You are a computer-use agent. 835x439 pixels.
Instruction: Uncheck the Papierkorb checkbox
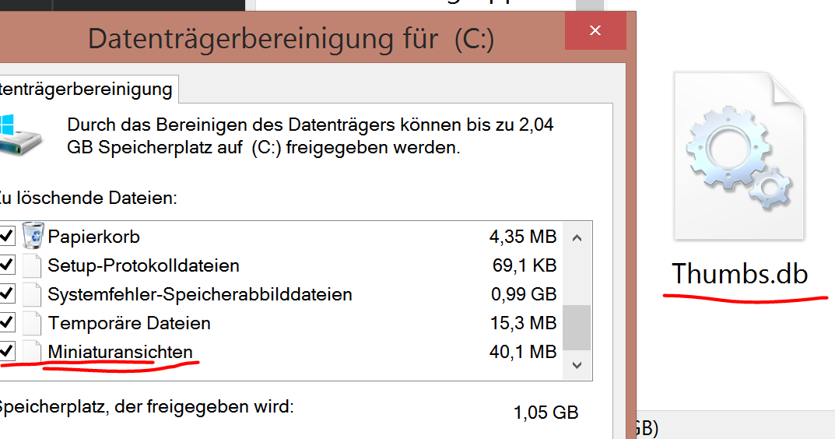coord(7,235)
